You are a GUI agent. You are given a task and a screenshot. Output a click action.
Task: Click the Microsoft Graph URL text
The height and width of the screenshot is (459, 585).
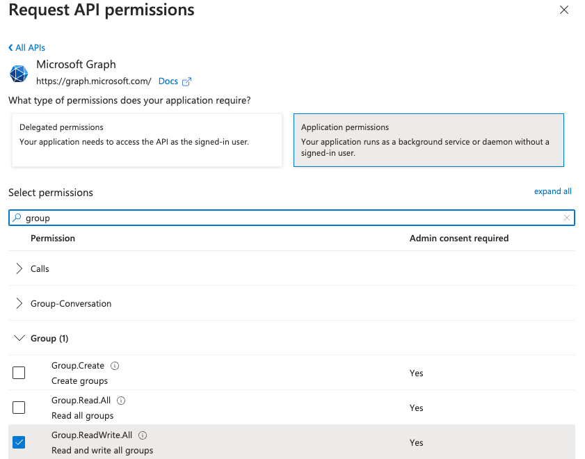click(x=94, y=81)
